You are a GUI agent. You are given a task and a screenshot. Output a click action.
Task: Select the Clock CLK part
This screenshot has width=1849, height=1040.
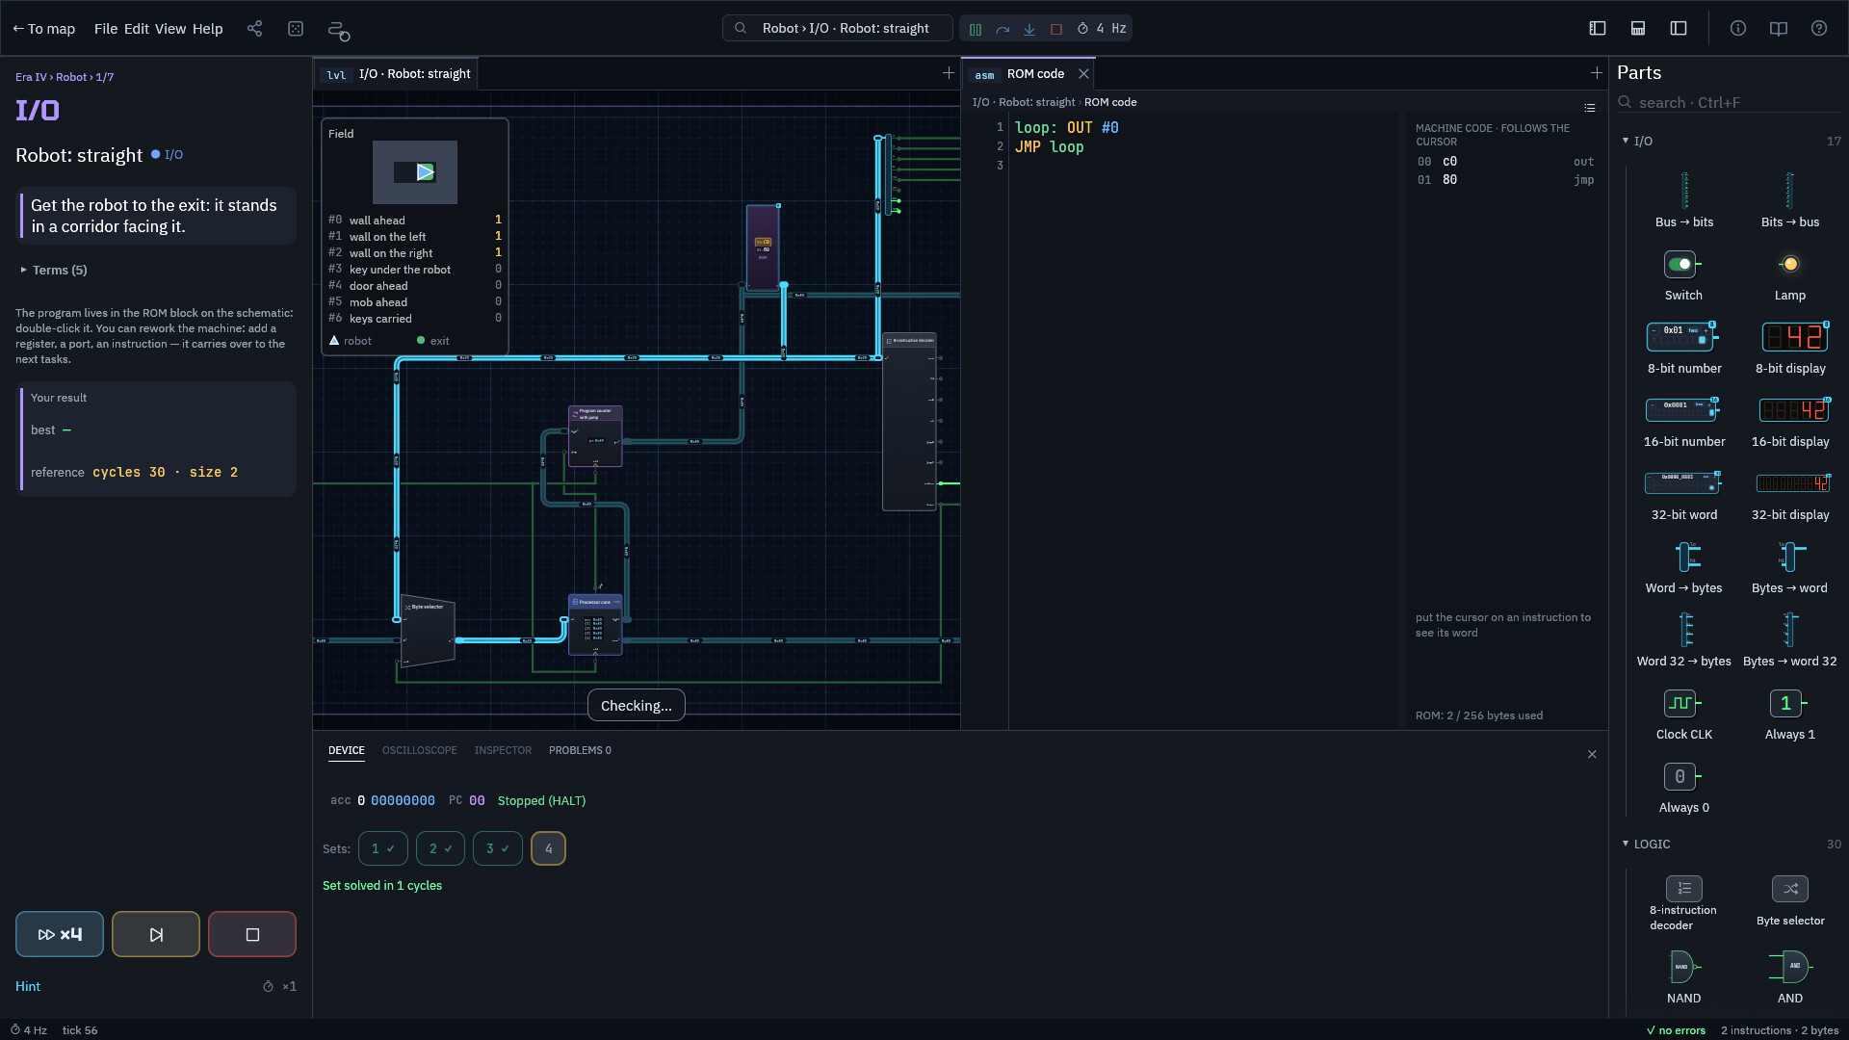(x=1683, y=714)
